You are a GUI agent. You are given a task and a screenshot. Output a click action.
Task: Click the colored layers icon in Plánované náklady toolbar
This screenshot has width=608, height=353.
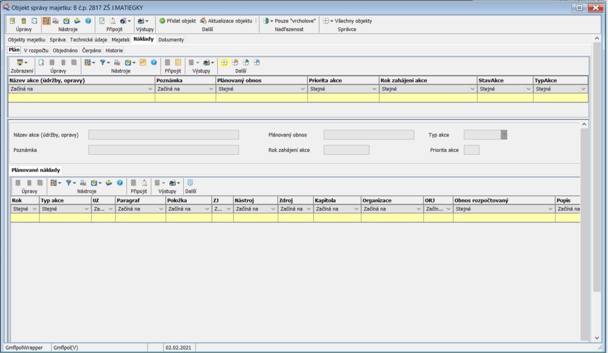[109, 183]
